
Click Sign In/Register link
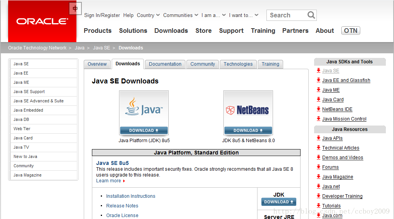click(x=102, y=15)
